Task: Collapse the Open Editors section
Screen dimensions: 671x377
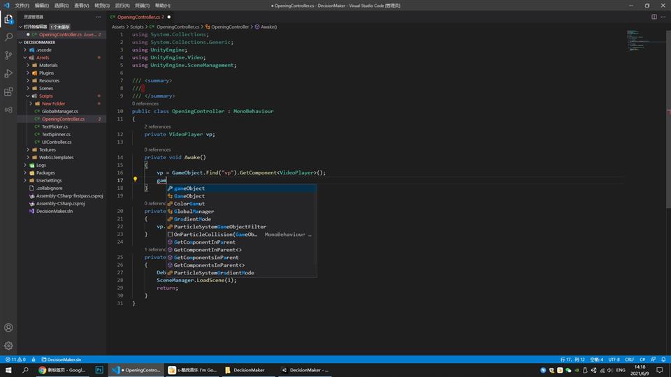Action: coord(20,27)
